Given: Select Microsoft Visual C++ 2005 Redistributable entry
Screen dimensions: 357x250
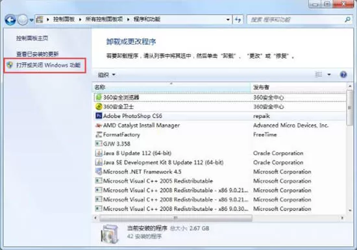Looking at the screenshot, I should pyautogui.click(x=158, y=181).
